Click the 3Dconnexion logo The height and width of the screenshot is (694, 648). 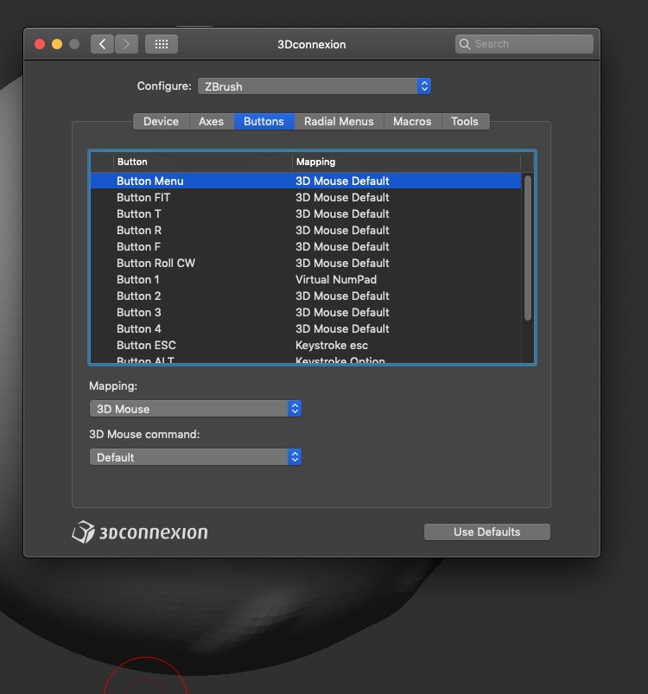[x=140, y=532]
